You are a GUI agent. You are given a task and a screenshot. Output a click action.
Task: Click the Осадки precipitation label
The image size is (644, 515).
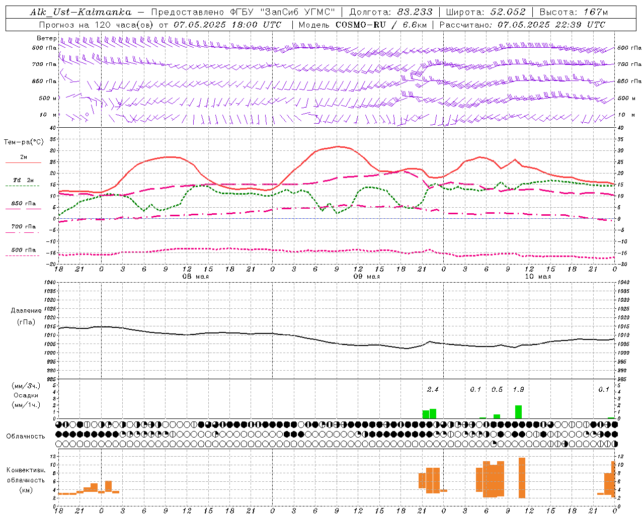tap(26, 395)
